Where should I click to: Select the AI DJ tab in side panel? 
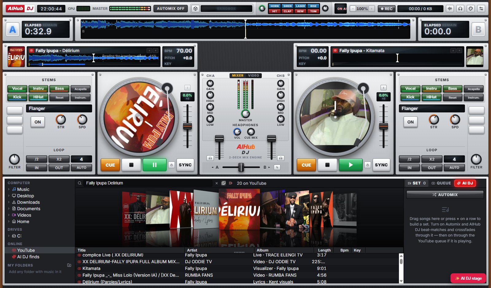point(465,183)
